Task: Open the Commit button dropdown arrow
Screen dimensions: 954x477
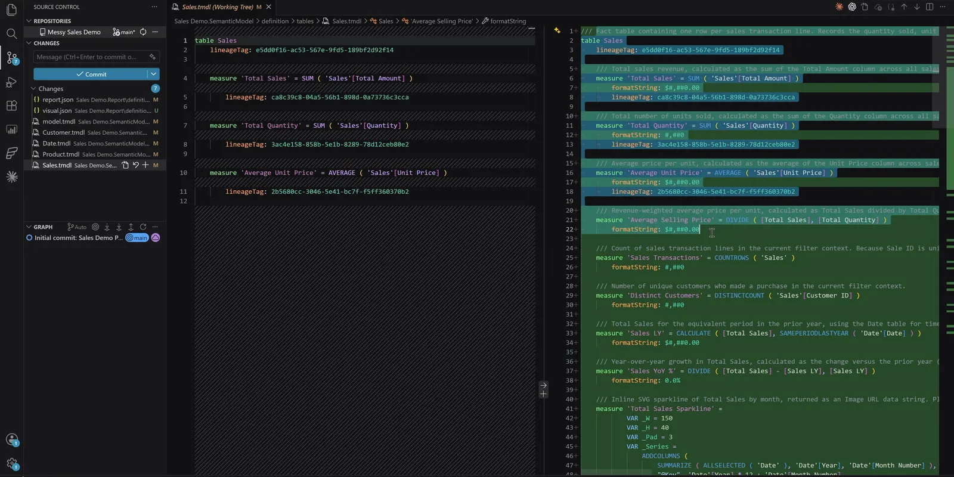Action: pyautogui.click(x=154, y=74)
